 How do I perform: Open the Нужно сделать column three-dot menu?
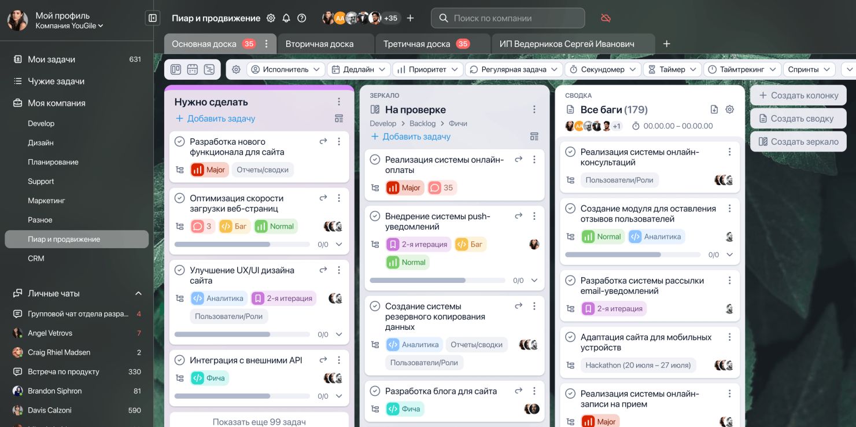pos(339,102)
